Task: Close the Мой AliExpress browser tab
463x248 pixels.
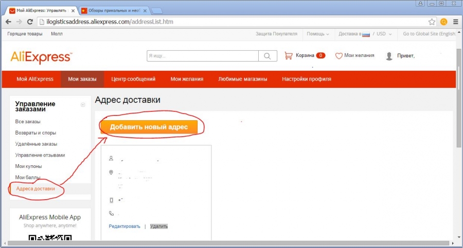Action: tap(73, 11)
